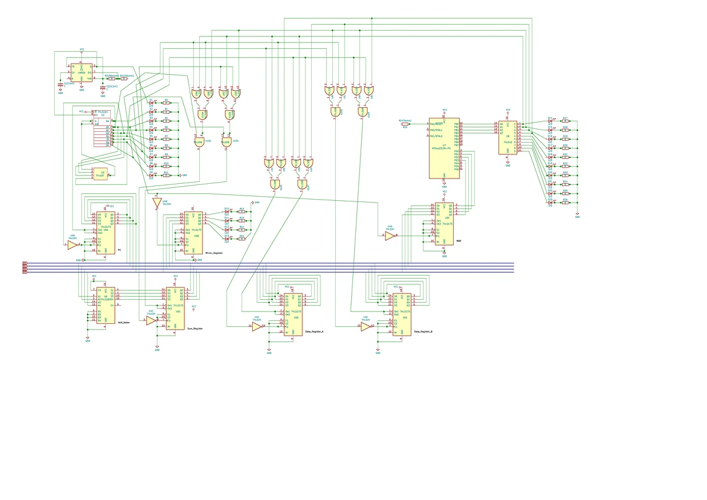Click inverter U4D feeding the MAR register
Screen dimensions: 707x500
(391, 235)
